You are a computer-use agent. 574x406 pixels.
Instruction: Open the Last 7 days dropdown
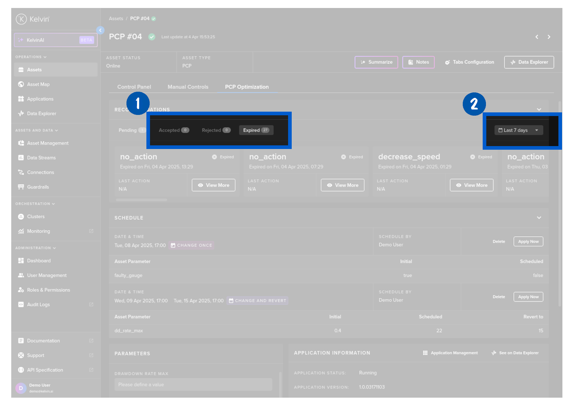[x=518, y=130]
